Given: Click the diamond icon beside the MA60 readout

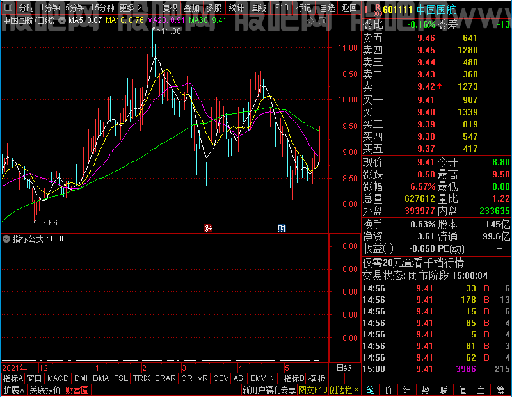Looking at the screenshot, I should click(x=311, y=21).
